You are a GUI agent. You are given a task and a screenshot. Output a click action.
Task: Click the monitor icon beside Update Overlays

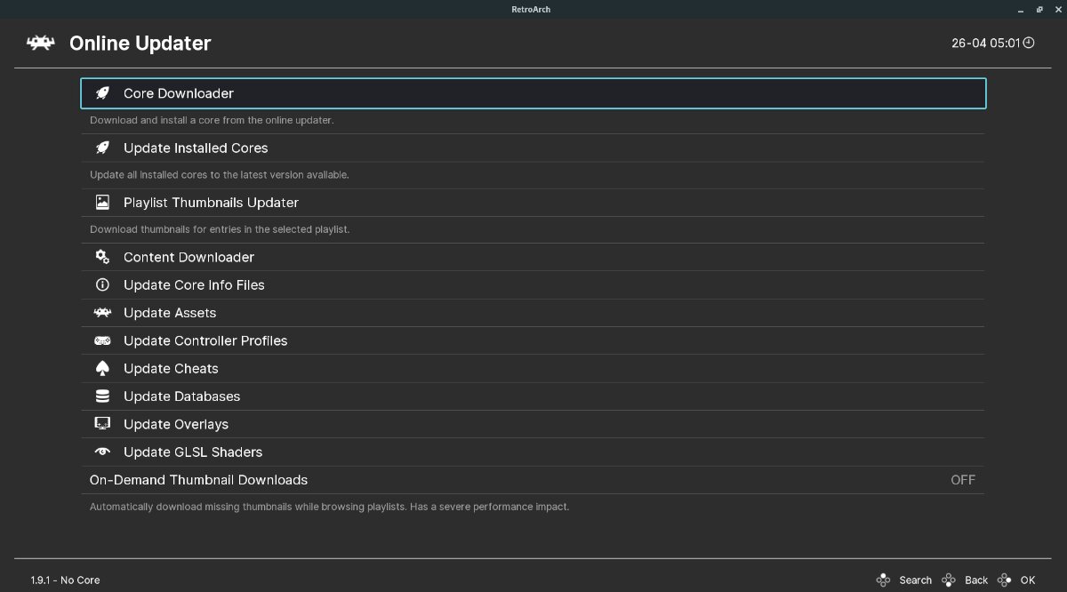103,424
